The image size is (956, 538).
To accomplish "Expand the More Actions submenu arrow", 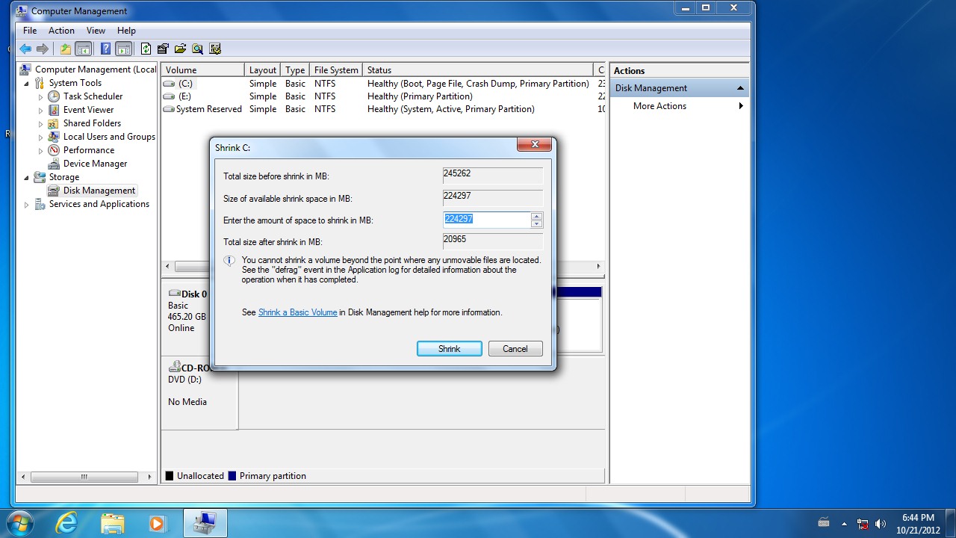I will [741, 106].
